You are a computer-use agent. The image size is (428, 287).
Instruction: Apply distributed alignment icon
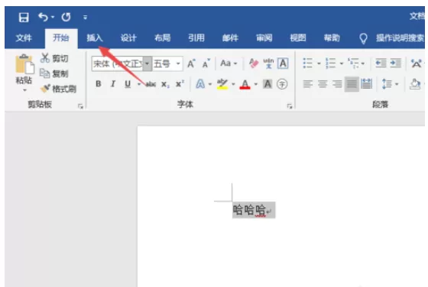[366, 84]
